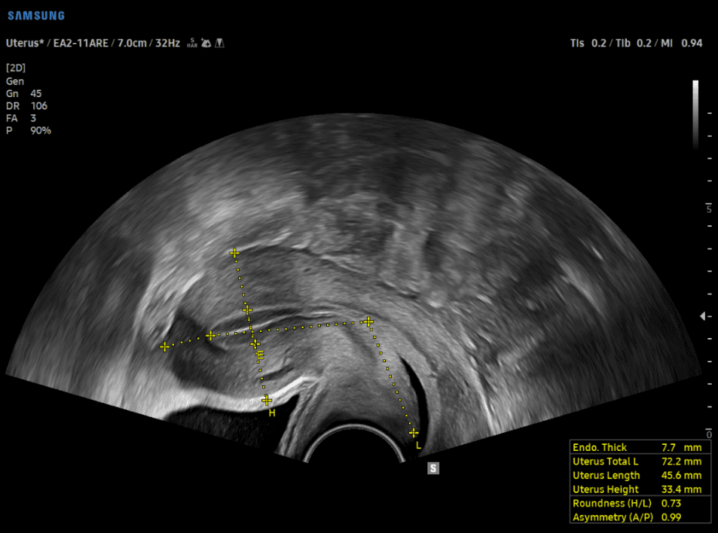The image size is (718, 533).
Task: Select the Endo. Thick 7.7 mm result row
Action: click(x=640, y=447)
